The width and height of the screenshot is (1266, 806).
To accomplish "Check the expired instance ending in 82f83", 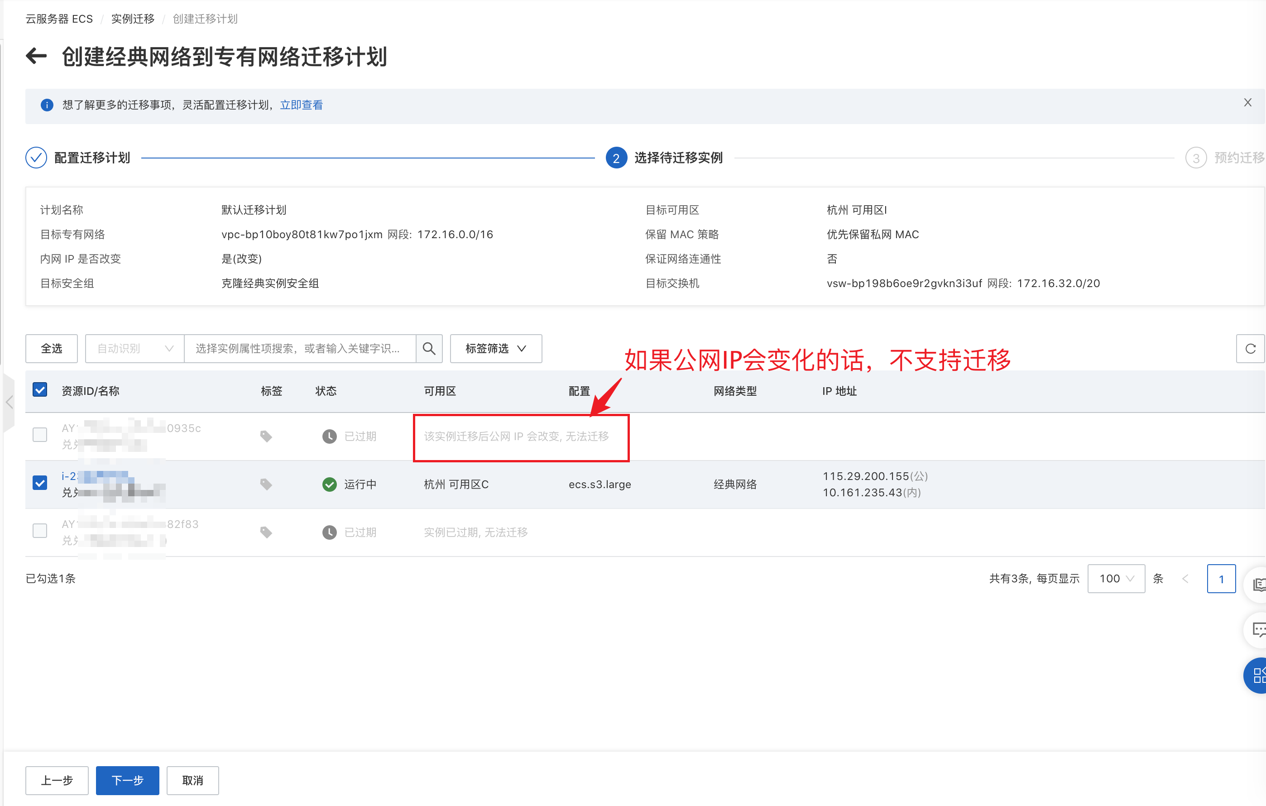I will coord(40,531).
